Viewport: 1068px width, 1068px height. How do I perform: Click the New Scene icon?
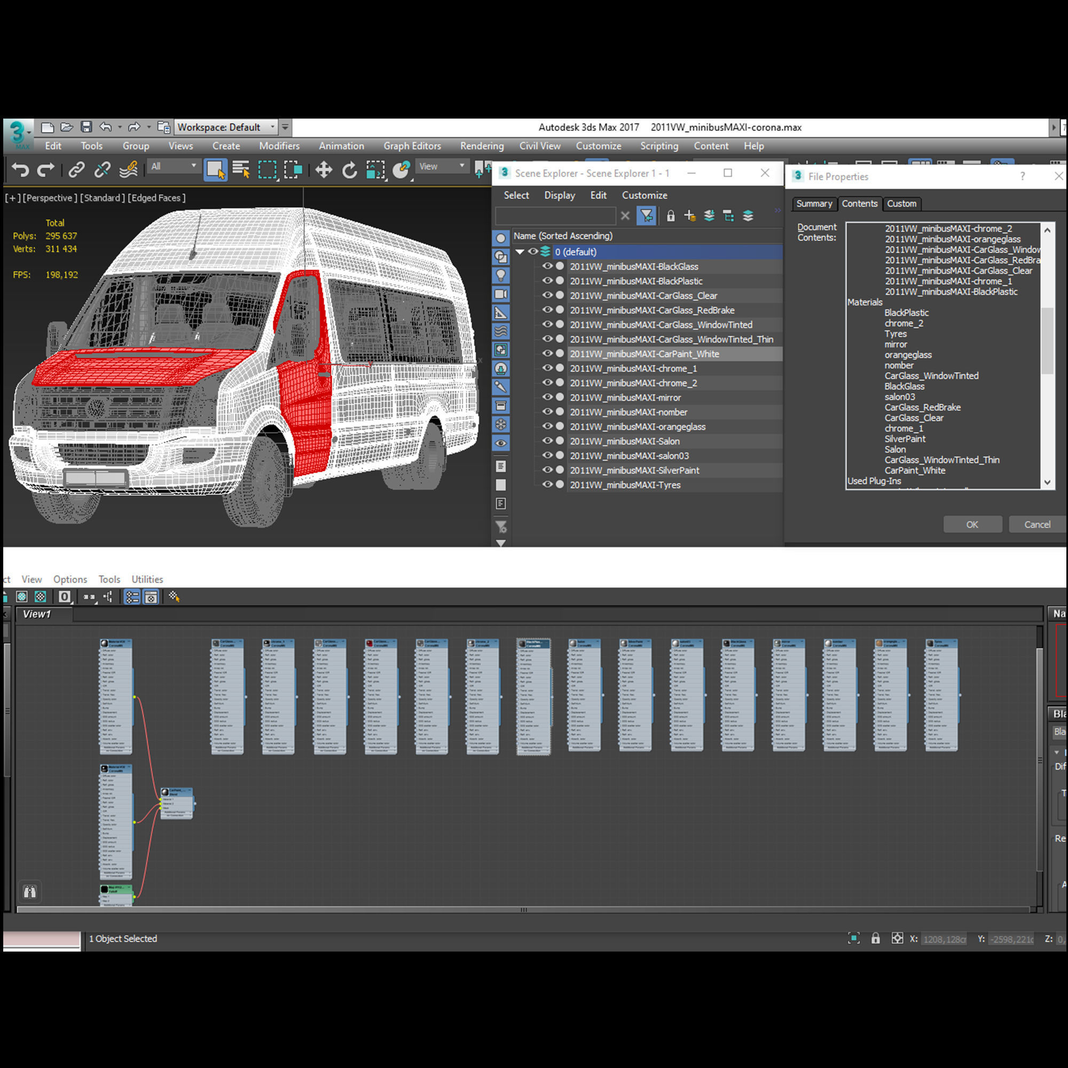(48, 127)
